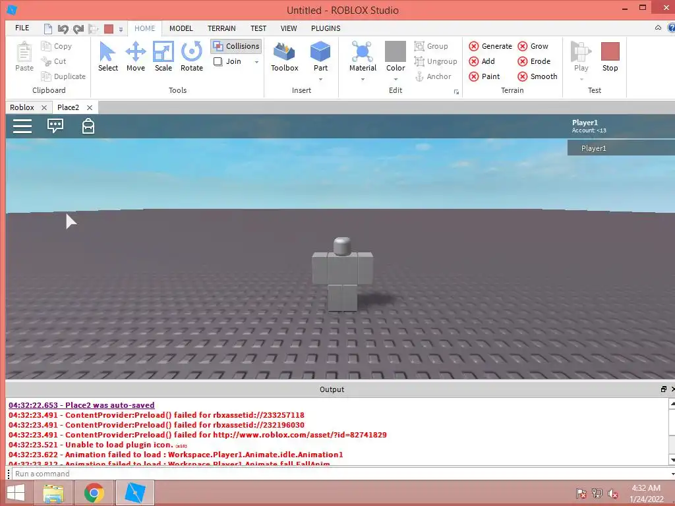Image resolution: width=675 pixels, height=506 pixels.
Task: Click the Play test button
Action: [581, 57]
